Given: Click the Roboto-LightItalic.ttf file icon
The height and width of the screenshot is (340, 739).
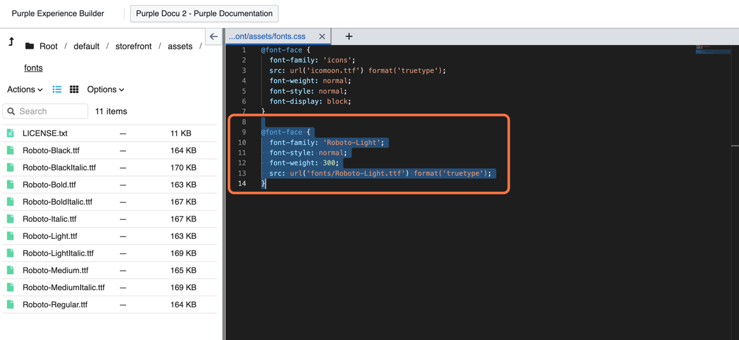Looking at the screenshot, I should [x=10, y=253].
